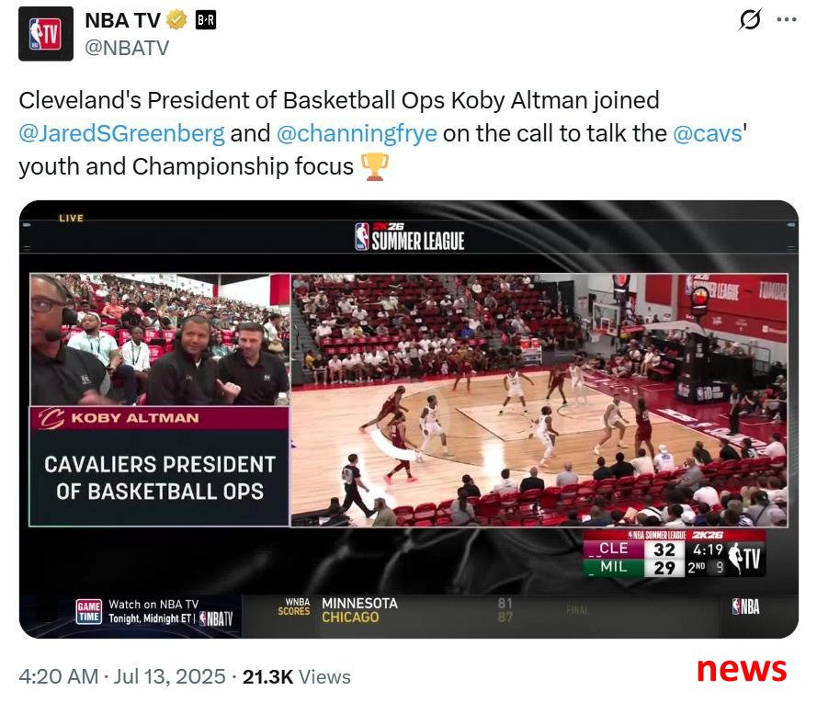Open the @cavs mention link
Viewport: 817px width, 702px height.
[x=708, y=133]
